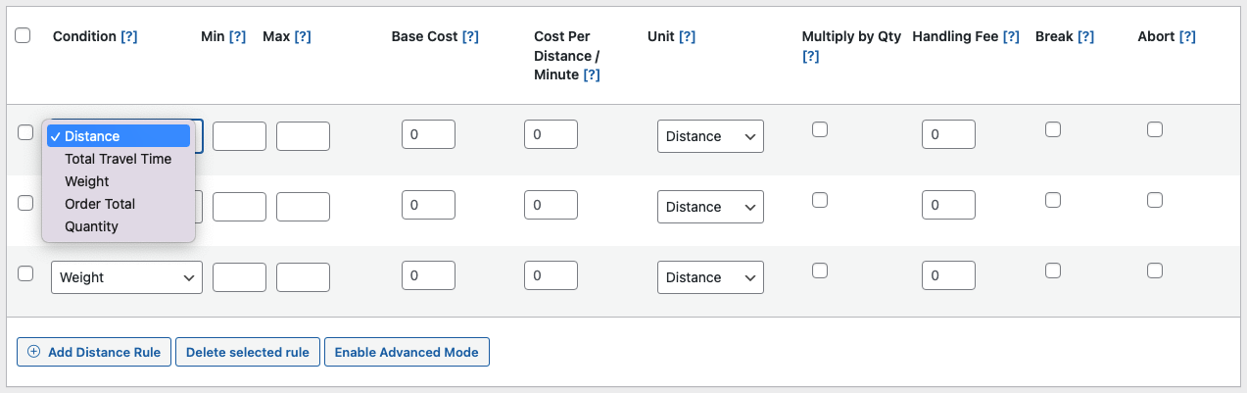Click Delete selected rule button
1247x393 pixels.
[248, 352]
